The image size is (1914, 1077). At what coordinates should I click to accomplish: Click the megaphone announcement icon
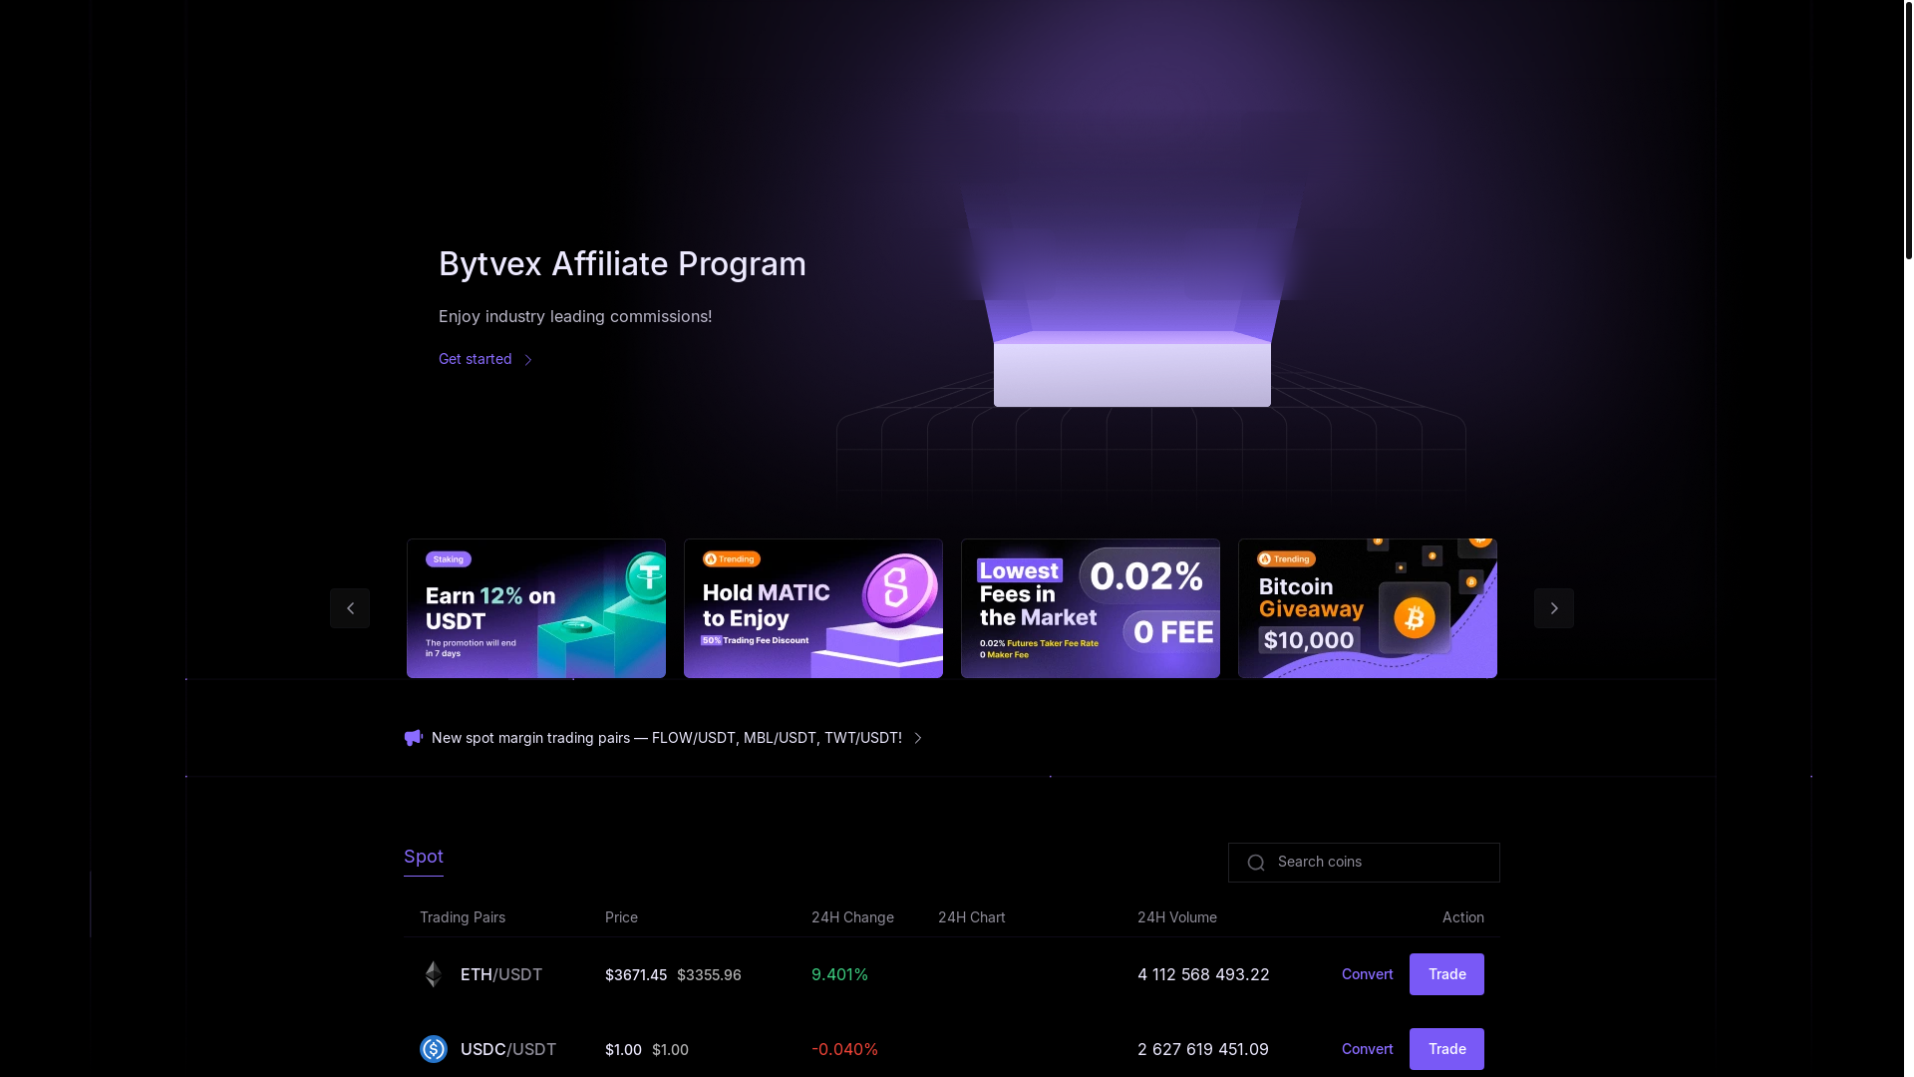tap(414, 738)
